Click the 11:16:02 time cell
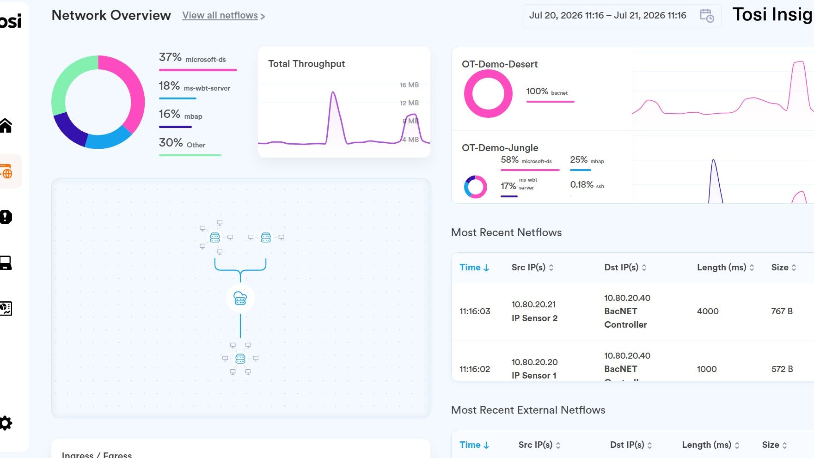 click(475, 369)
